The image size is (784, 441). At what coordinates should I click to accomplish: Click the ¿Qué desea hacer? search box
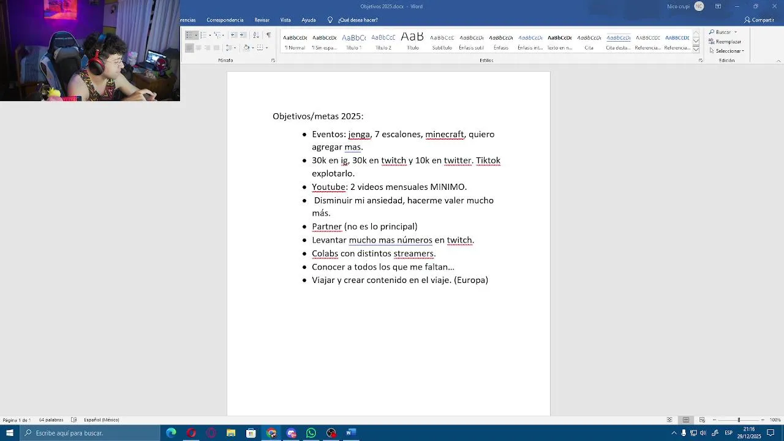(353, 20)
